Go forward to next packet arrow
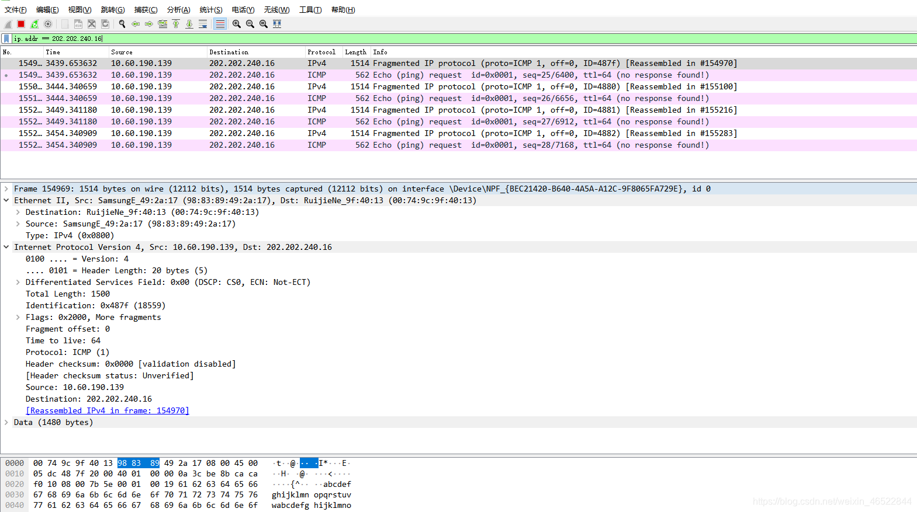The height and width of the screenshot is (512, 917). tap(149, 24)
